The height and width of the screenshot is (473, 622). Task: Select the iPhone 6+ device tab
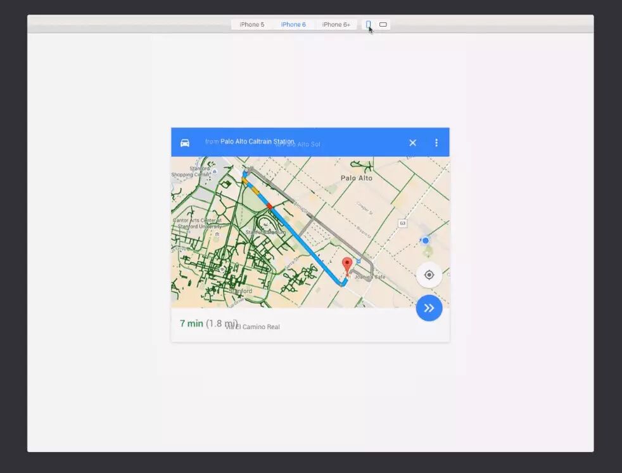click(336, 25)
